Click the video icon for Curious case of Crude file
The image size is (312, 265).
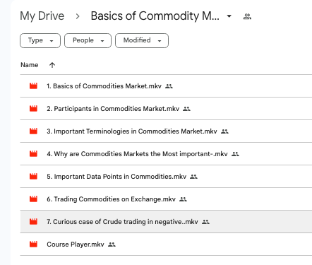[x=33, y=222]
